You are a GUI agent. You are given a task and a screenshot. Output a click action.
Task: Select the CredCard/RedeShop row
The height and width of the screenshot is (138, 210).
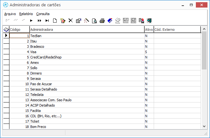105,57
